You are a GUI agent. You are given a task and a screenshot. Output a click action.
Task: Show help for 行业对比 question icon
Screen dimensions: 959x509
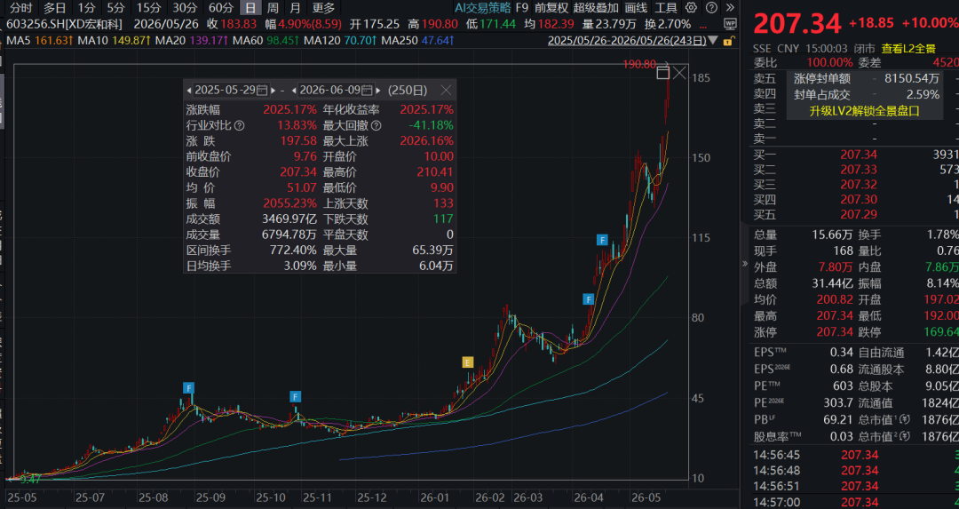[x=239, y=125]
